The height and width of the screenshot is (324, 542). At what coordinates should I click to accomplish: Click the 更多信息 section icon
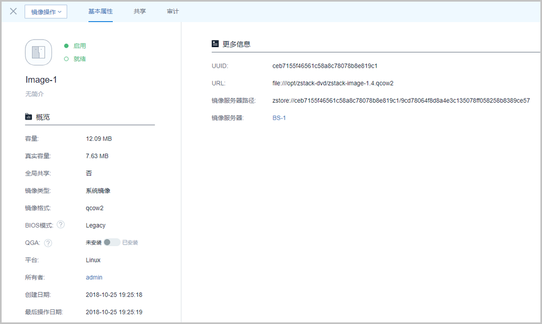point(215,44)
